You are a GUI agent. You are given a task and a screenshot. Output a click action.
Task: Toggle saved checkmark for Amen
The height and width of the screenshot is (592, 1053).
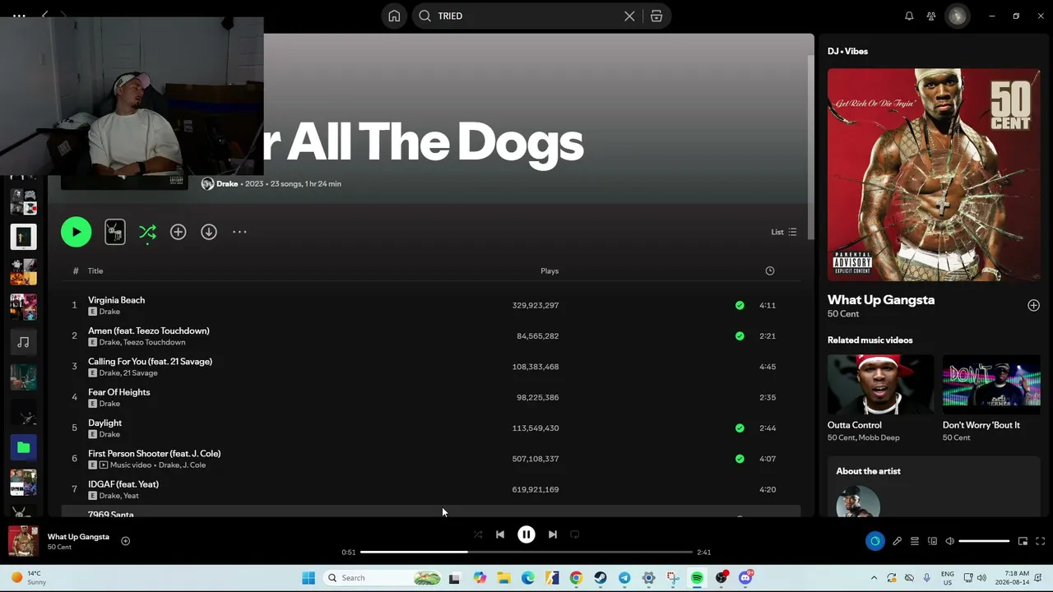[740, 335]
